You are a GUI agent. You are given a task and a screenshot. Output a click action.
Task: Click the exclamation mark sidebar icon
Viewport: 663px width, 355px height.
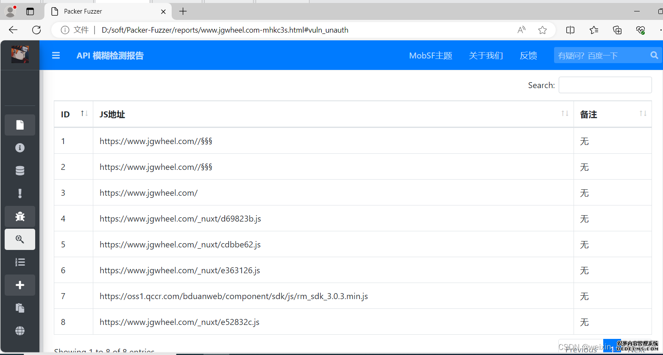click(20, 194)
